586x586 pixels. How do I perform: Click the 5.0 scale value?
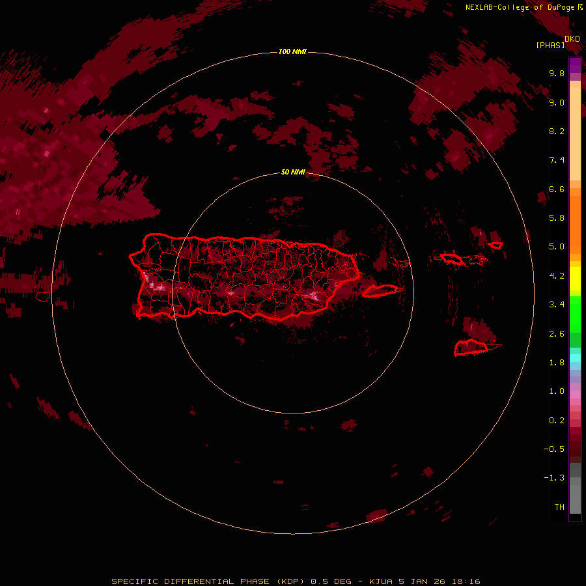(x=557, y=247)
